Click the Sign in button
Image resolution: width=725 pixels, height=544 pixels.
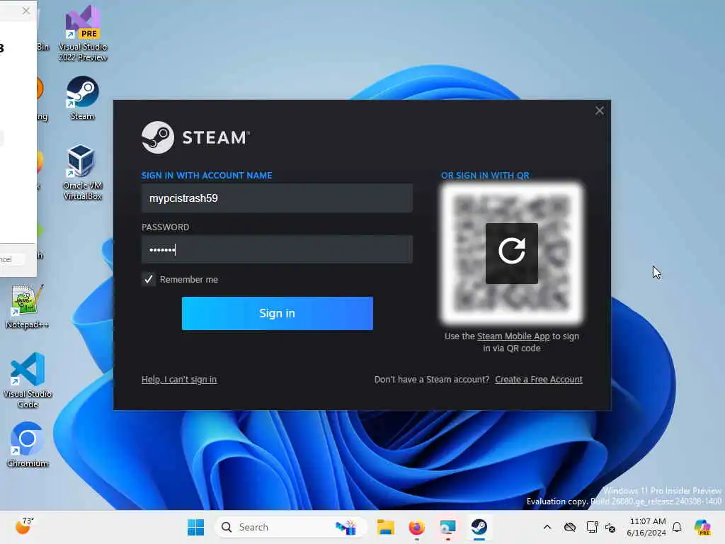[x=277, y=313]
